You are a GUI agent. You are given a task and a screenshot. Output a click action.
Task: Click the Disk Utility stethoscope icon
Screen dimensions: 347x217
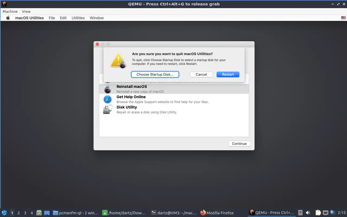coord(108,110)
